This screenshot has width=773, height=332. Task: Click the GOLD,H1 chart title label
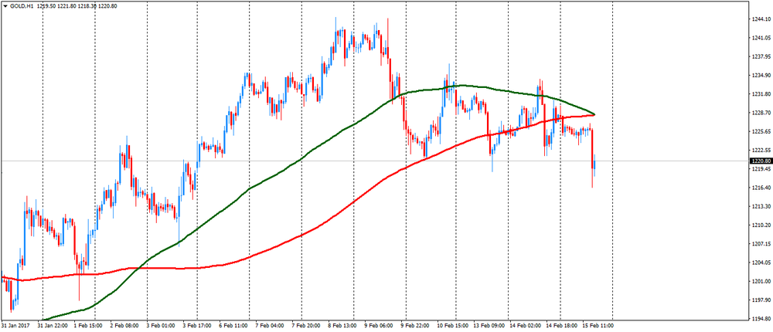22,6
